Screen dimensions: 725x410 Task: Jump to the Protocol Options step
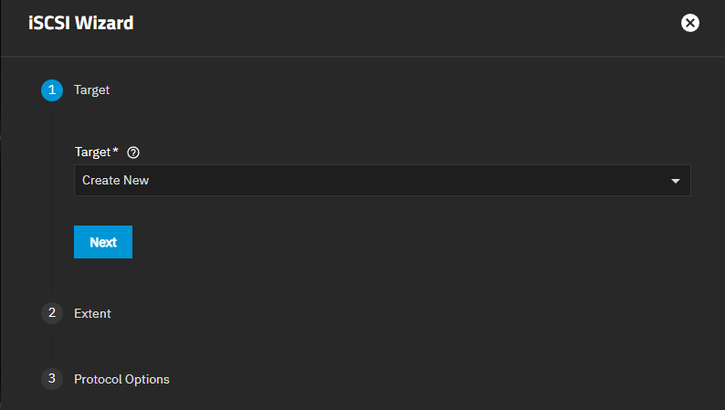pos(121,378)
